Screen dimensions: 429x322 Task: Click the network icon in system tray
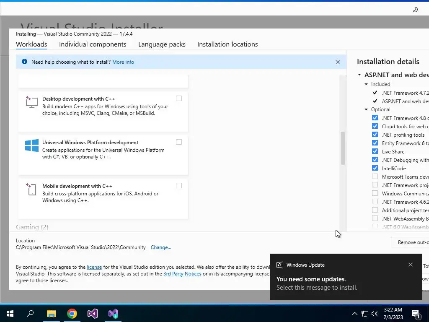[365, 314]
